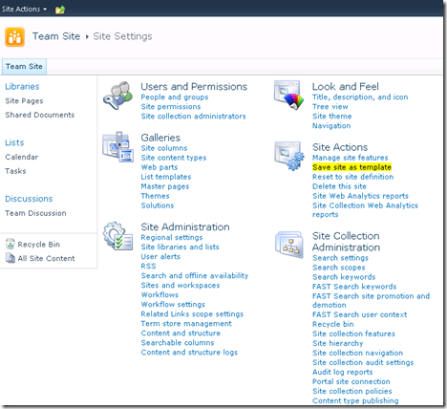The height and width of the screenshot is (409, 447).
Task: Click Reset to site definition
Action: 353,177
